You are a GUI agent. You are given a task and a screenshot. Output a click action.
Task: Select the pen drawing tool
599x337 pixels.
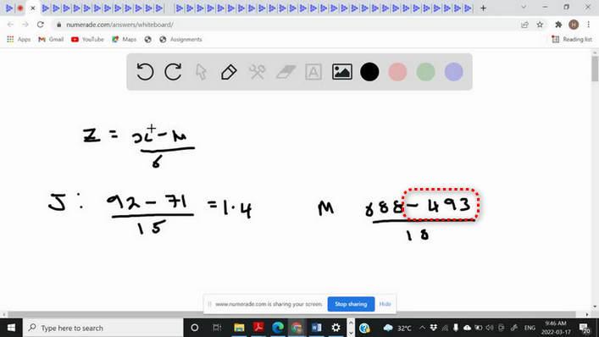point(229,72)
